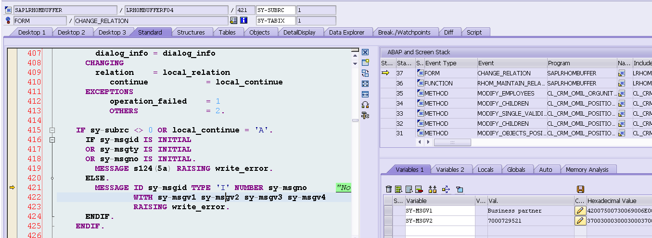The width and height of the screenshot is (652, 238).
Task: Click the program icon beside SAPLRHOMBUFFER in the header
Action: point(8,10)
